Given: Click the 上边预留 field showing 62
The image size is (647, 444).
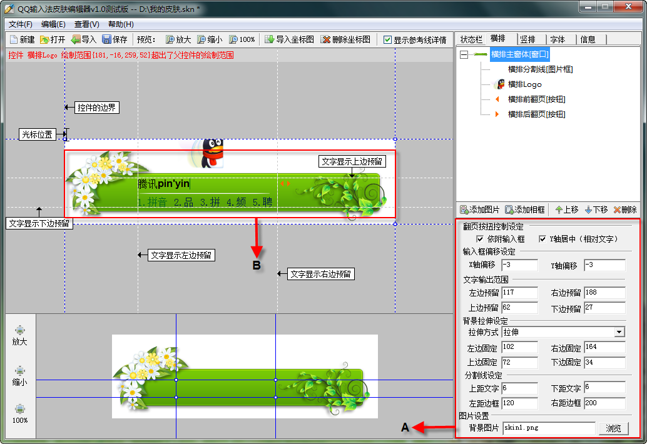Looking at the screenshot, I should [519, 308].
